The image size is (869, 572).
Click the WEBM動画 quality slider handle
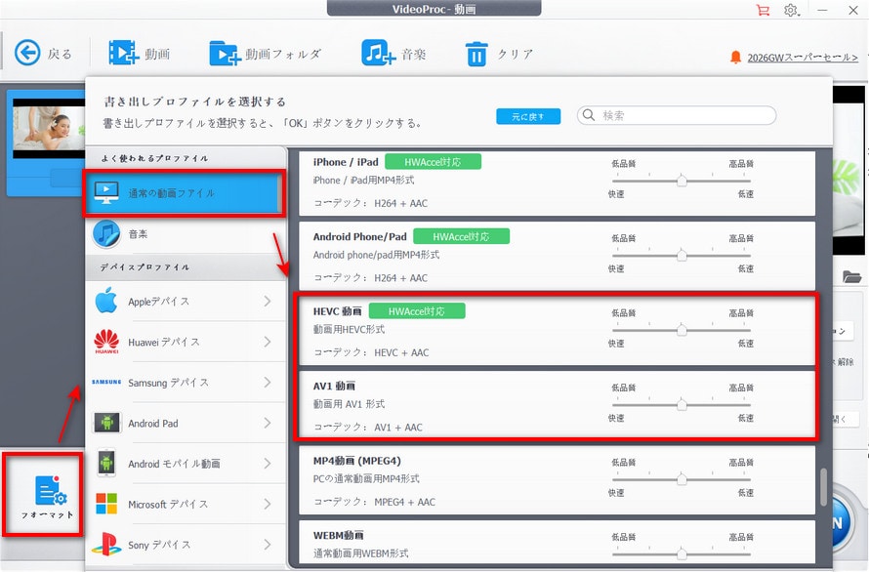point(682,553)
